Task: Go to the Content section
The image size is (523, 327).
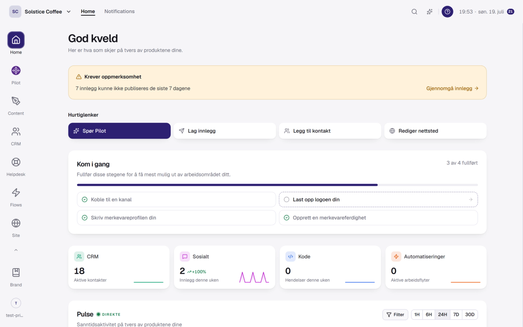Action: click(x=16, y=101)
